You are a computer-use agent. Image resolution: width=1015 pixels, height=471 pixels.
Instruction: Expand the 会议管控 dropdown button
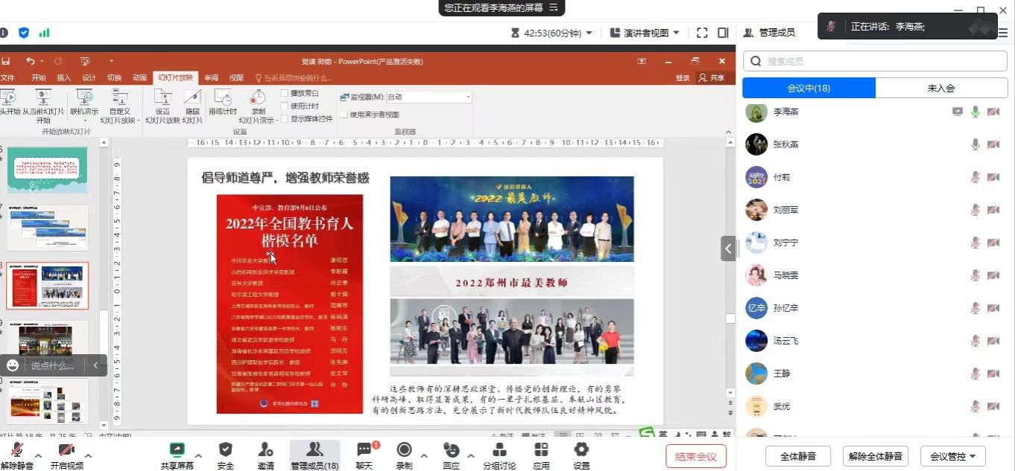pos(953,456)
